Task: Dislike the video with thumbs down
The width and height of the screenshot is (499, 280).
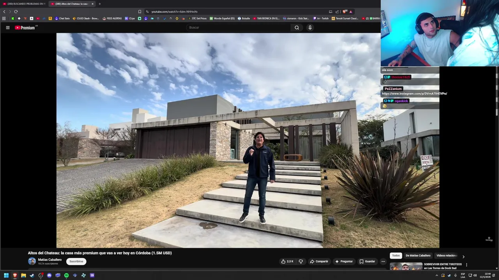Action: point(301,261)
